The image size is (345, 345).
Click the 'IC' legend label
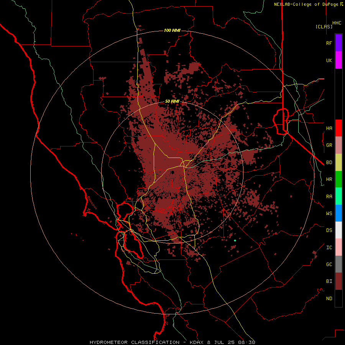(329, 248)
